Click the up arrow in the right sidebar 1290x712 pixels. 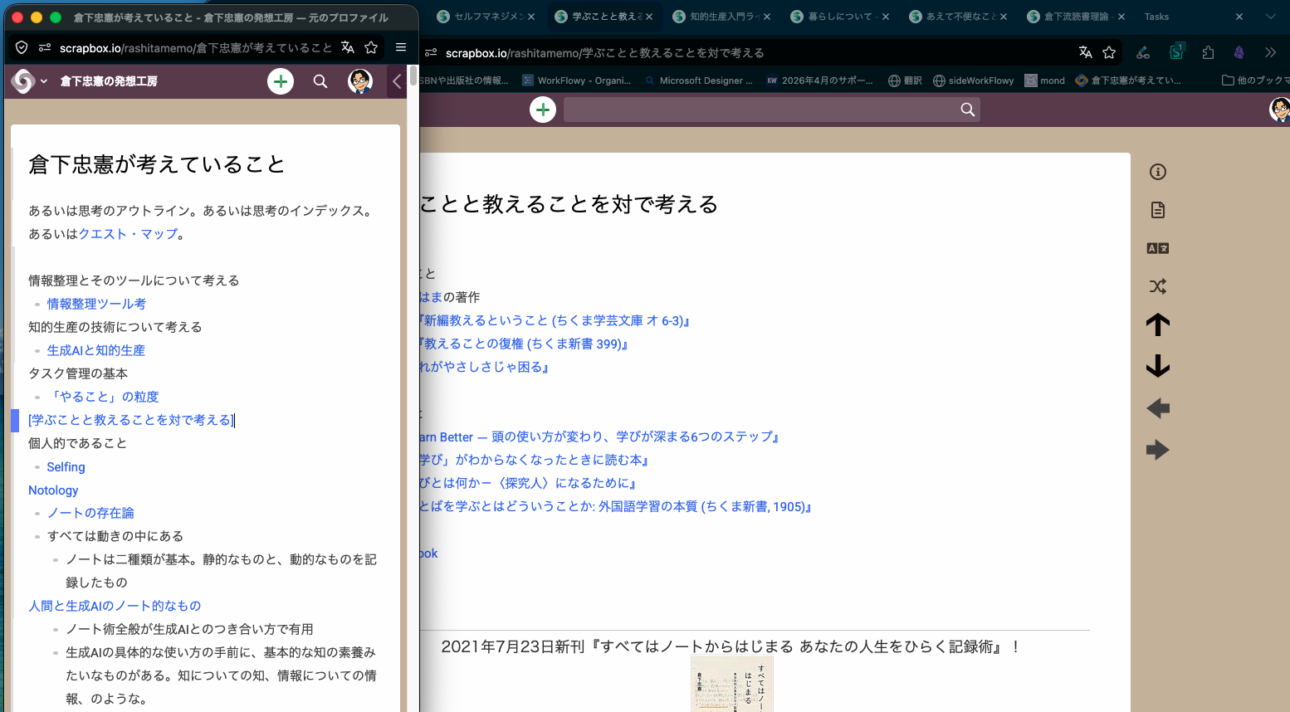click(x=1158, y=324)
